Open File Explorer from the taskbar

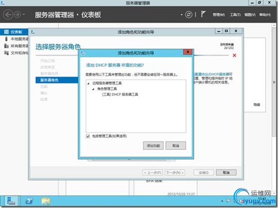46,201
